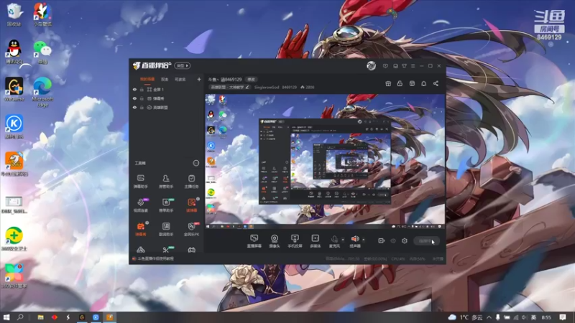
Task: Select the first orange scene tab
Action: (147, 80)
